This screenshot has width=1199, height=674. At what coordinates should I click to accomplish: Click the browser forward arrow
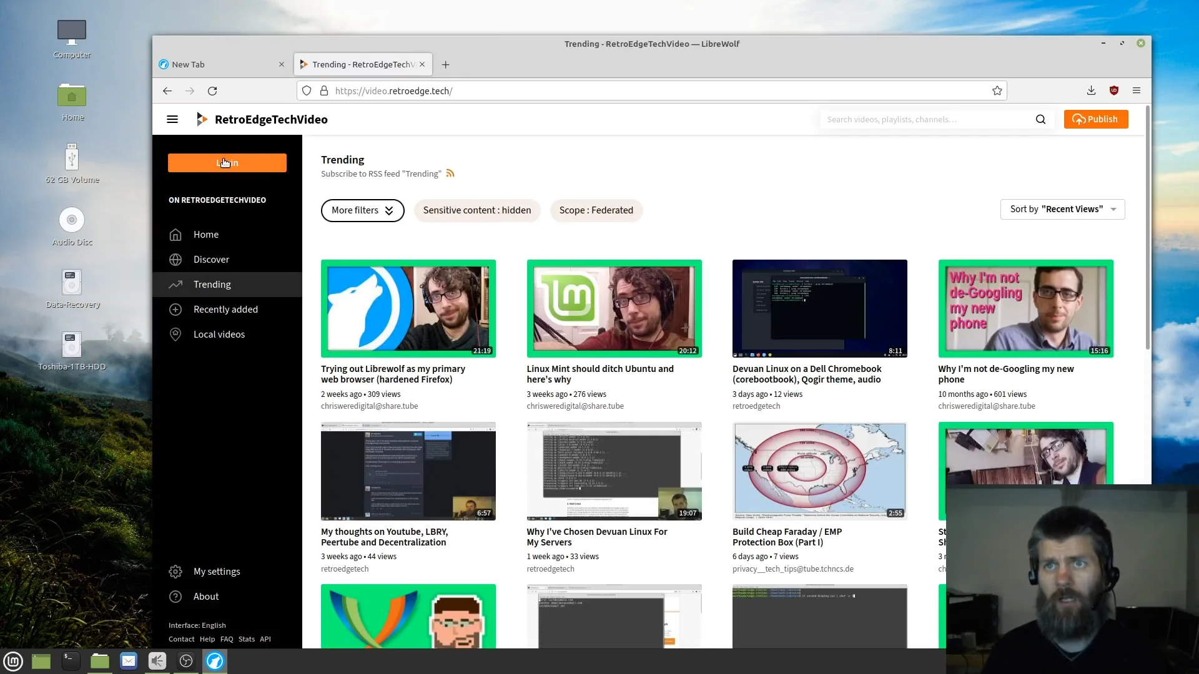[190, 91]
